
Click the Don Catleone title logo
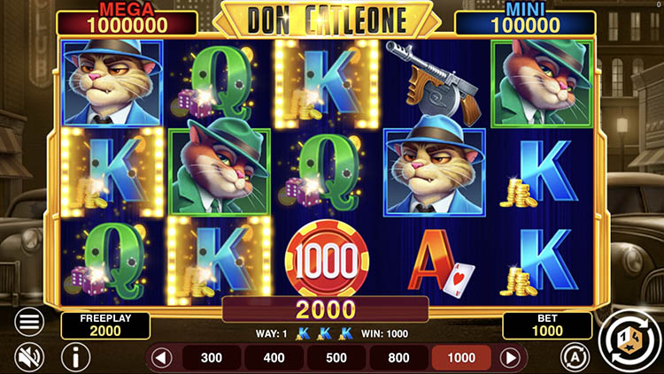(x=327, y=19)
